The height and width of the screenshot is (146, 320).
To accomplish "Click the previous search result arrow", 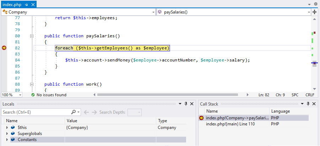I will pos(87,112).
